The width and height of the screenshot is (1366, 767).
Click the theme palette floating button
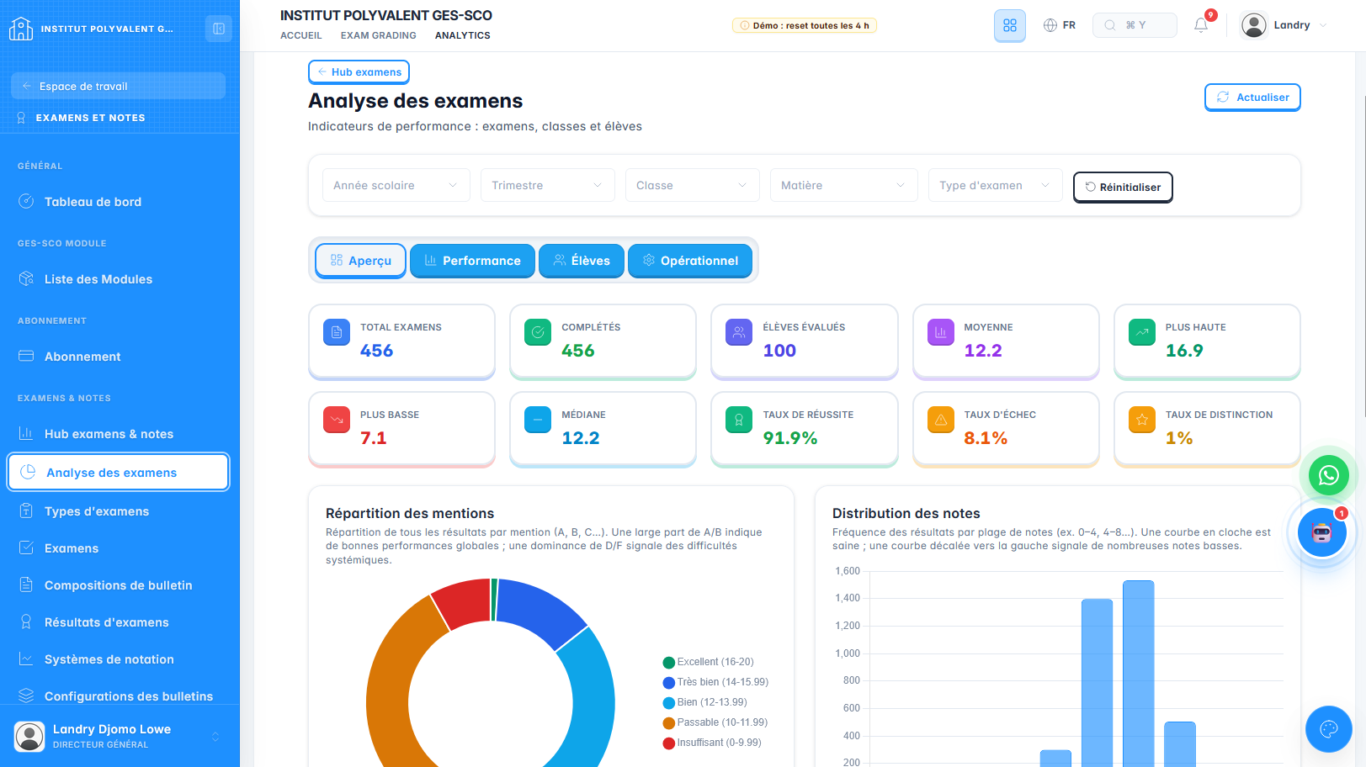(1329, 729)
